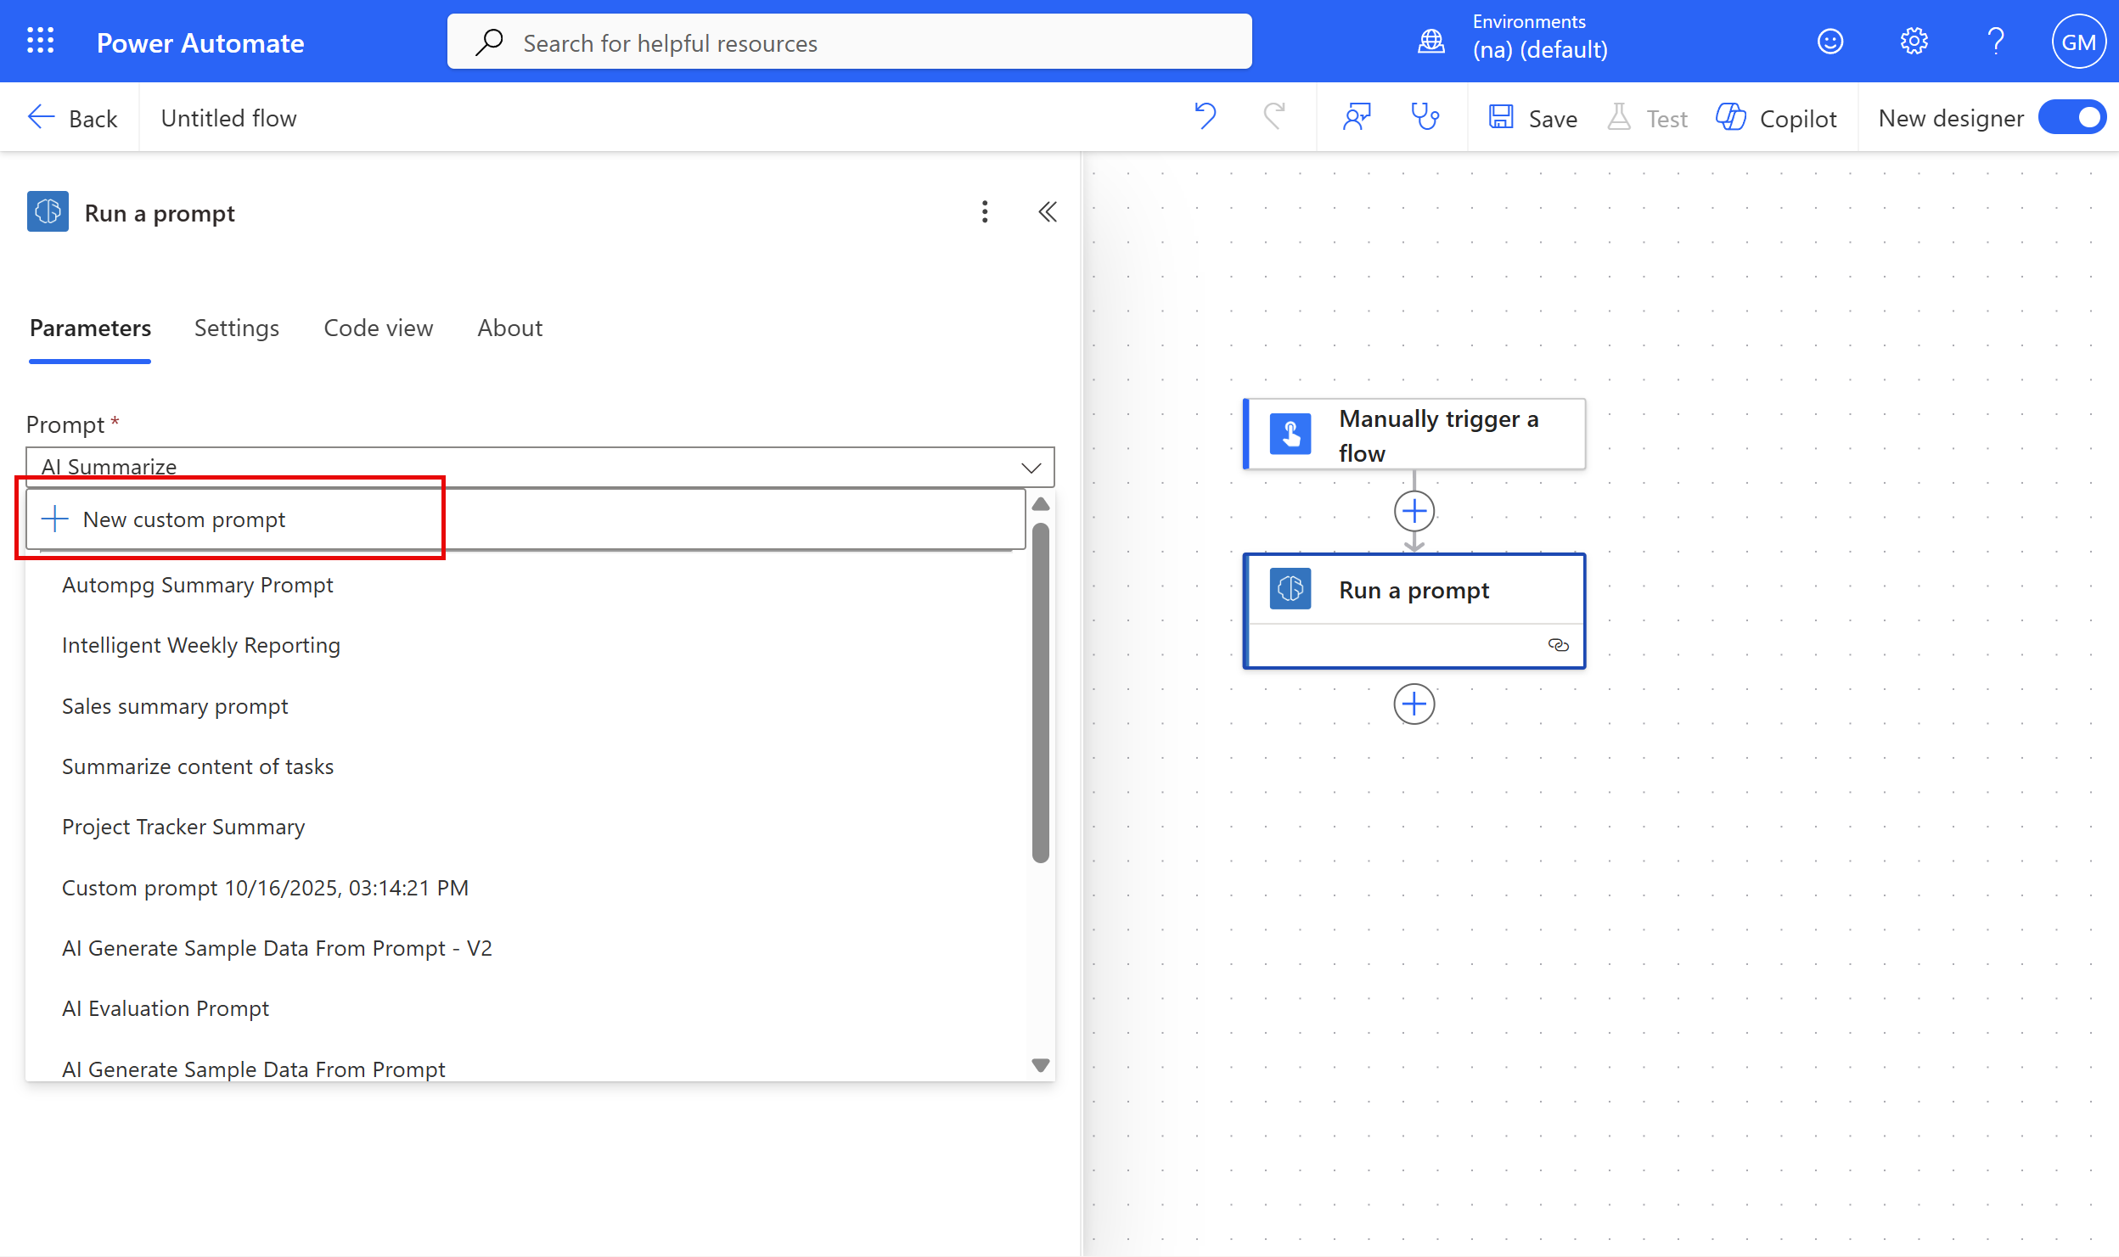Switch to the Settings tab

(x=236, y=328)
